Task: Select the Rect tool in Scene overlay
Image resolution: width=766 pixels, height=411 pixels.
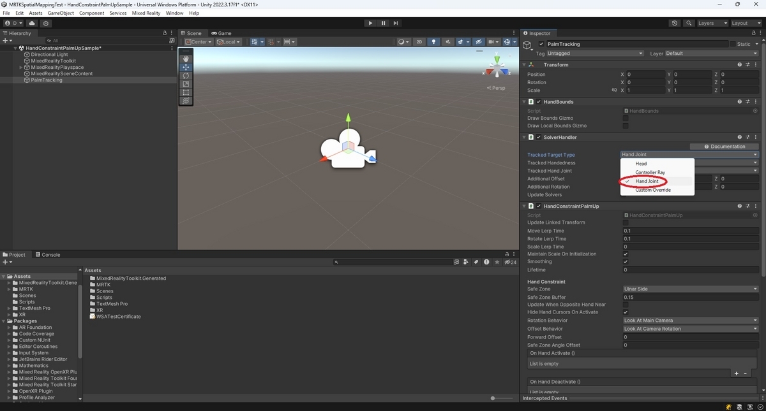Action: tap(186, 92)
